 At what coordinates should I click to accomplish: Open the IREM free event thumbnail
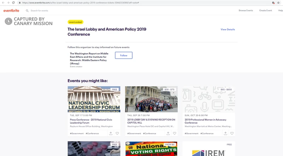coord(209,149)
